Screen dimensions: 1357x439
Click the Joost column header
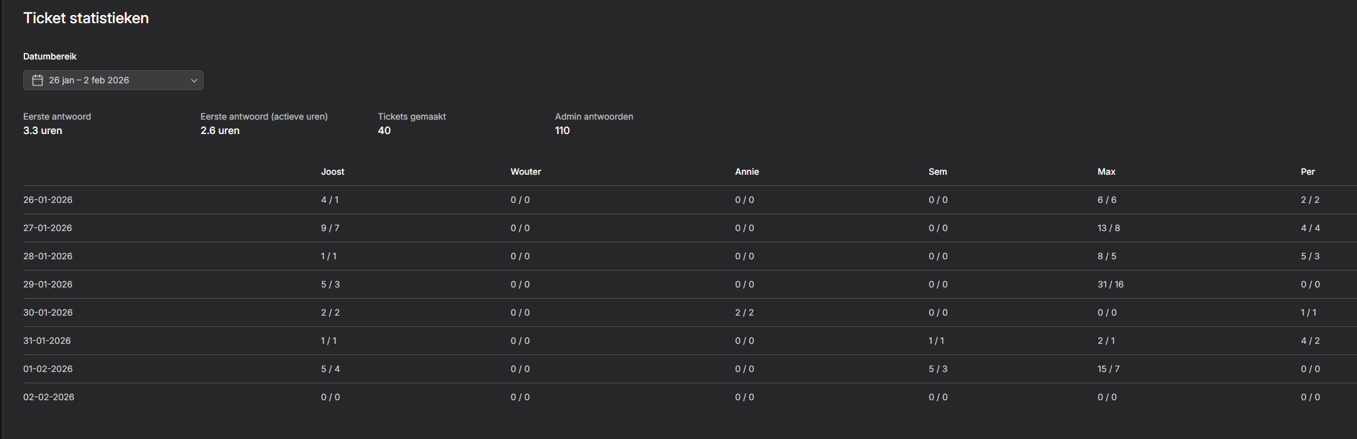click(x=333, y=172)
